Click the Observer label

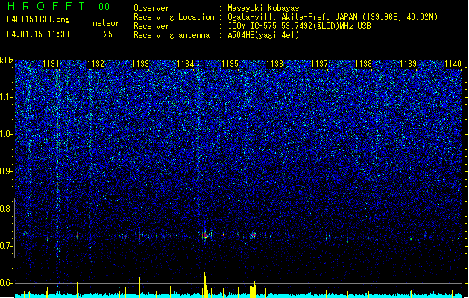pyautogui.click(x=151, y=8)
